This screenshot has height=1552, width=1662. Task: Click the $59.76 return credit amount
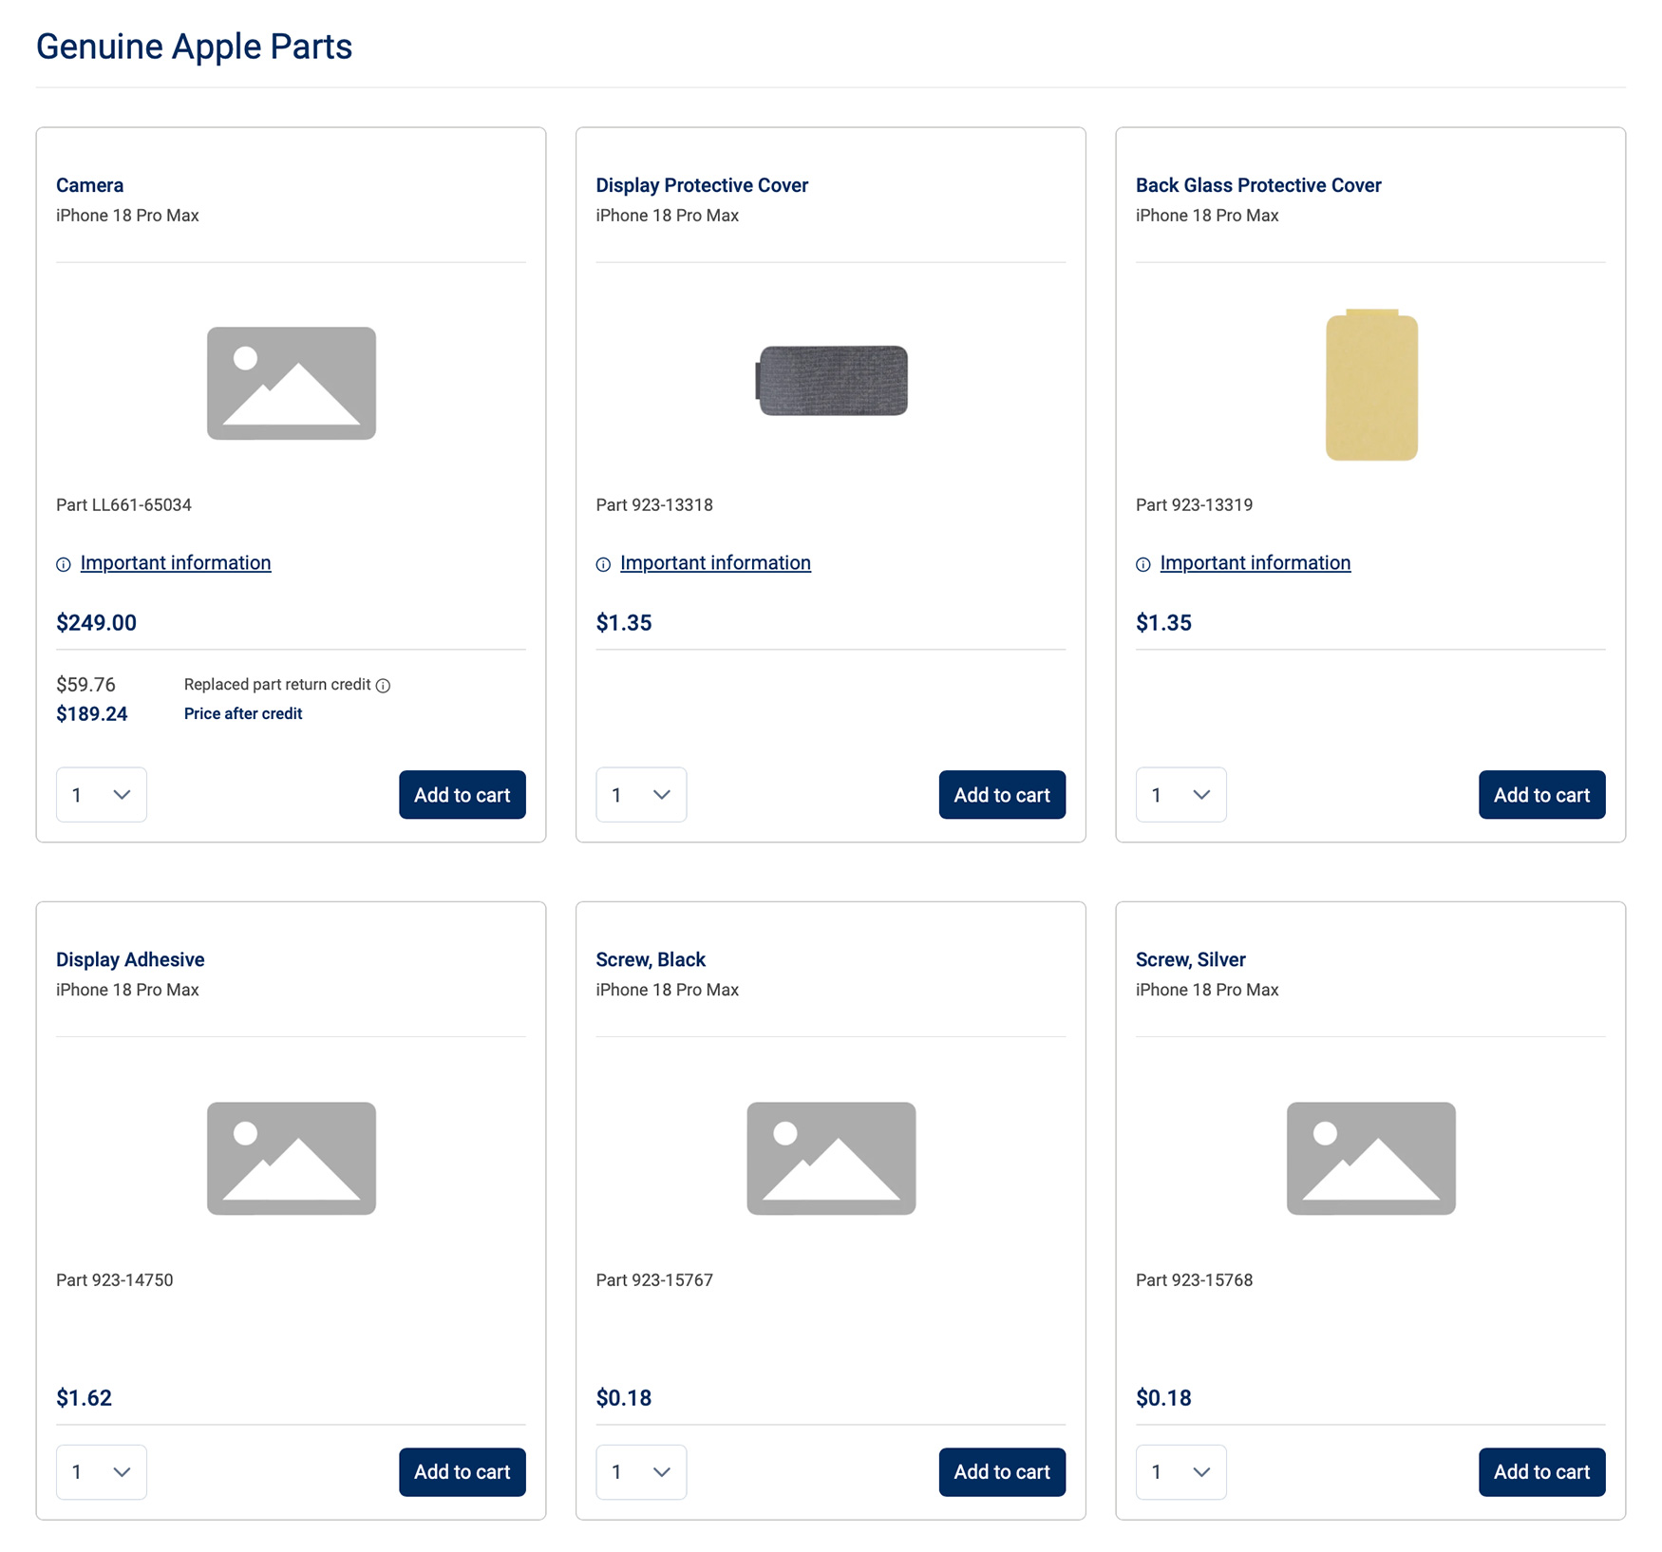(85, 685)
